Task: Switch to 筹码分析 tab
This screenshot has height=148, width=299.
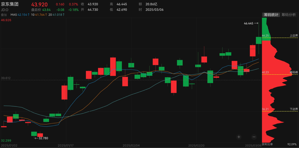Action: 289,15
